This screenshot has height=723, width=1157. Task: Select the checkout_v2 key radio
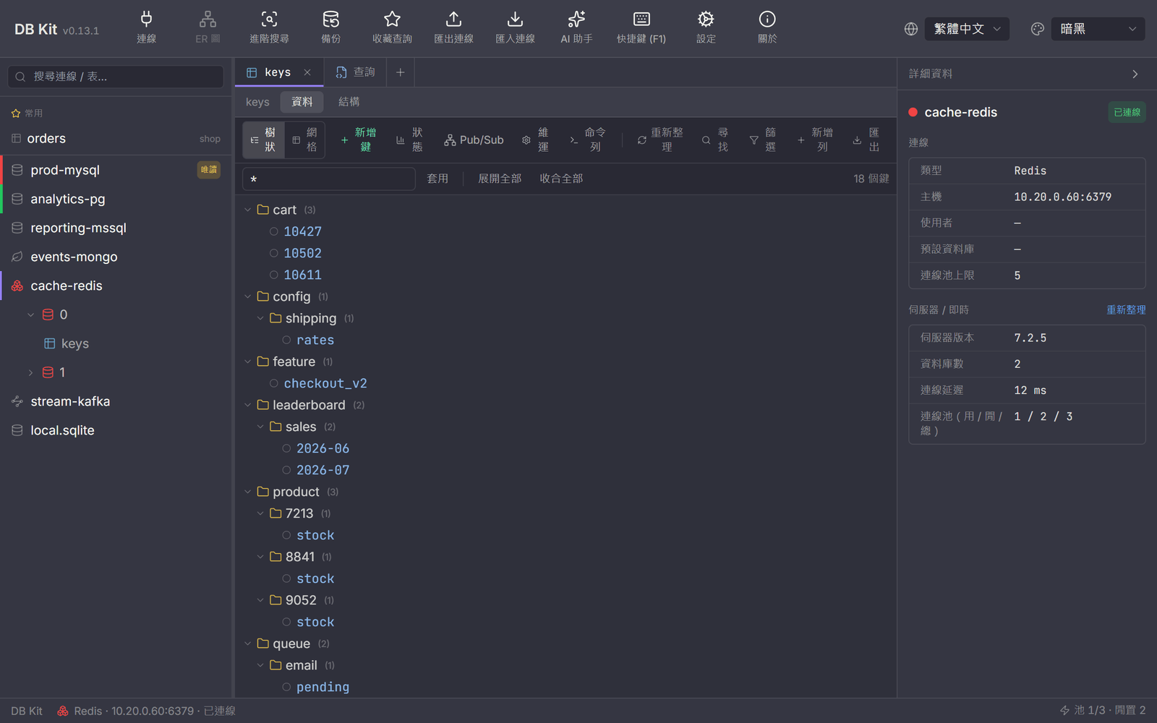273,383
